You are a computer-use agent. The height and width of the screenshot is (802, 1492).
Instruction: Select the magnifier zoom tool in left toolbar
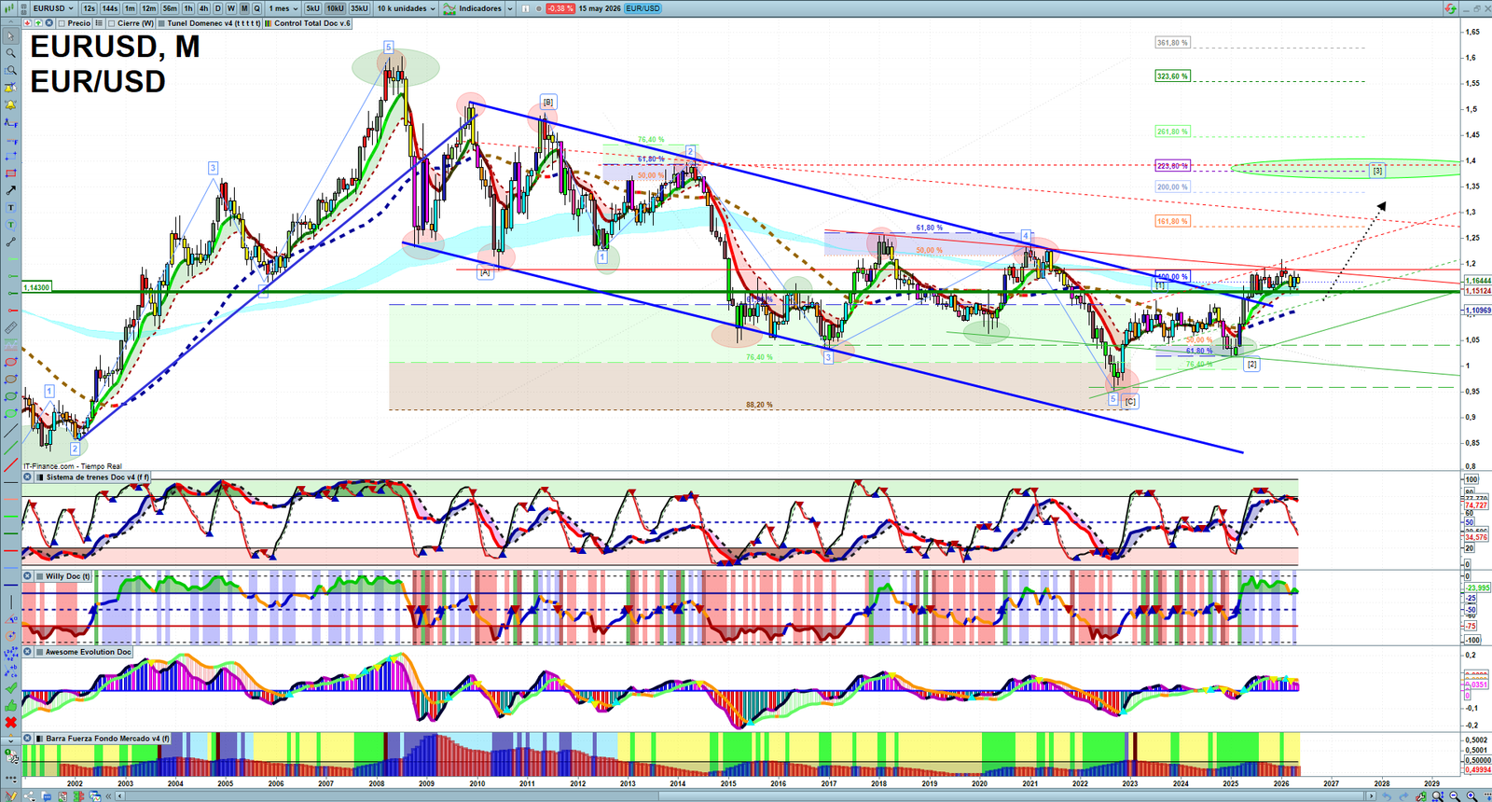click(x=11, y=53)
